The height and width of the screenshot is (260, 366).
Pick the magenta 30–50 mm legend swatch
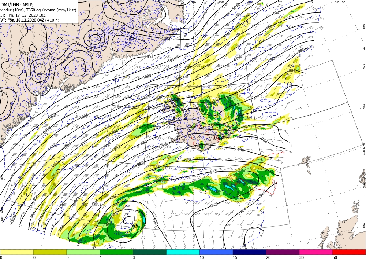pos(316,252)
